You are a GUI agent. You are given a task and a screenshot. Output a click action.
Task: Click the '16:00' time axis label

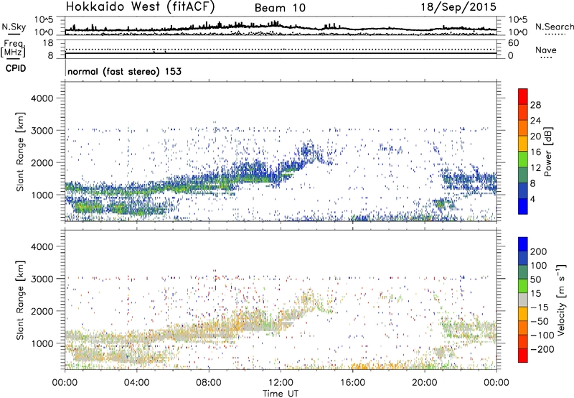(352, 383)
